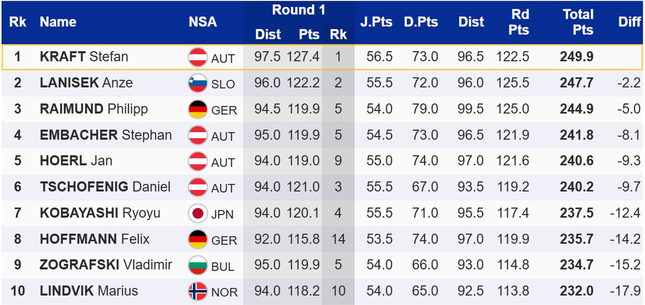Viewport: 645px width, 305px height.
Task: Open athlete KRAFT Stefan's name link
Action: [x=84, y=57]
